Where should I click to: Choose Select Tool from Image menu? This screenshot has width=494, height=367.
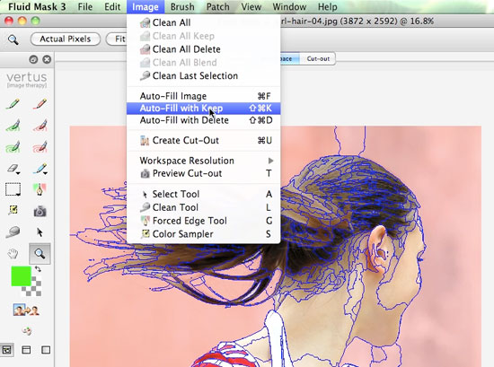204,194
